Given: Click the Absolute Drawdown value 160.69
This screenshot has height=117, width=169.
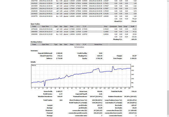Looking at the screenshot, I should [60, 97].
